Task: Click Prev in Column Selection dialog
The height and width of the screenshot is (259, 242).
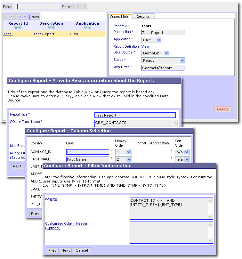Action: [x=35, y=214]
